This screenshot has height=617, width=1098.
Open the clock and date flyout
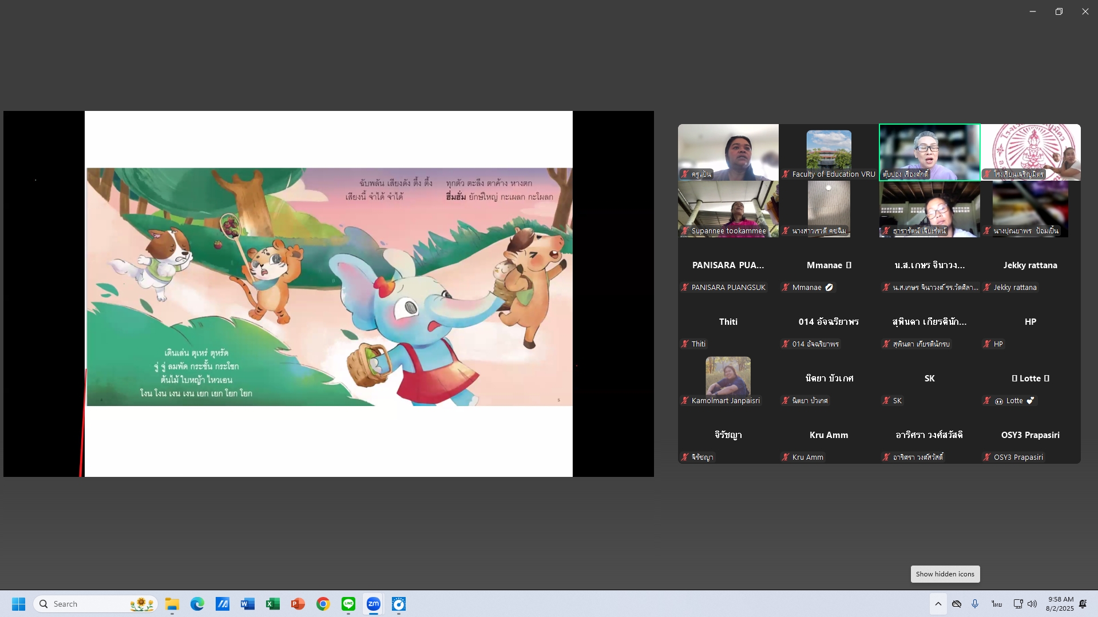coord(1060,604)
